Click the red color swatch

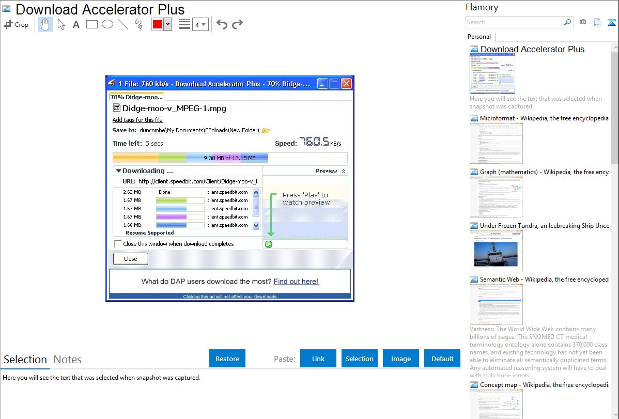coord(158,24)
